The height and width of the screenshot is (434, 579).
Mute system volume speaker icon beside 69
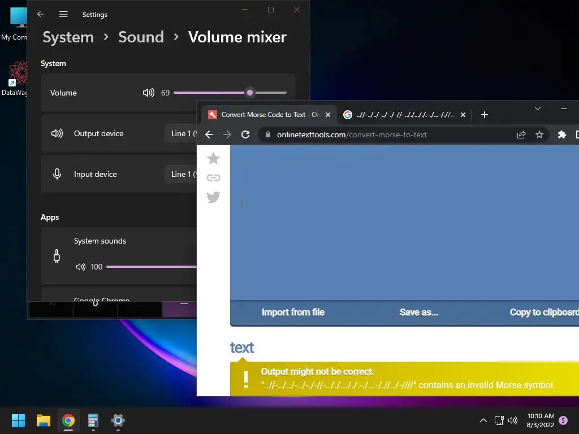149,93
